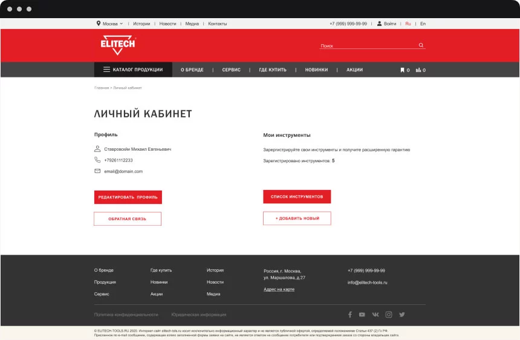Click the envelope email icon in profile

(97, 171)
